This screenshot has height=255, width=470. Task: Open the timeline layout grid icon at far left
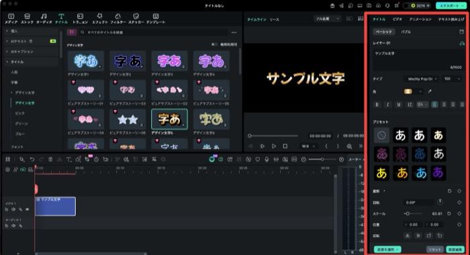pos(8,160)
